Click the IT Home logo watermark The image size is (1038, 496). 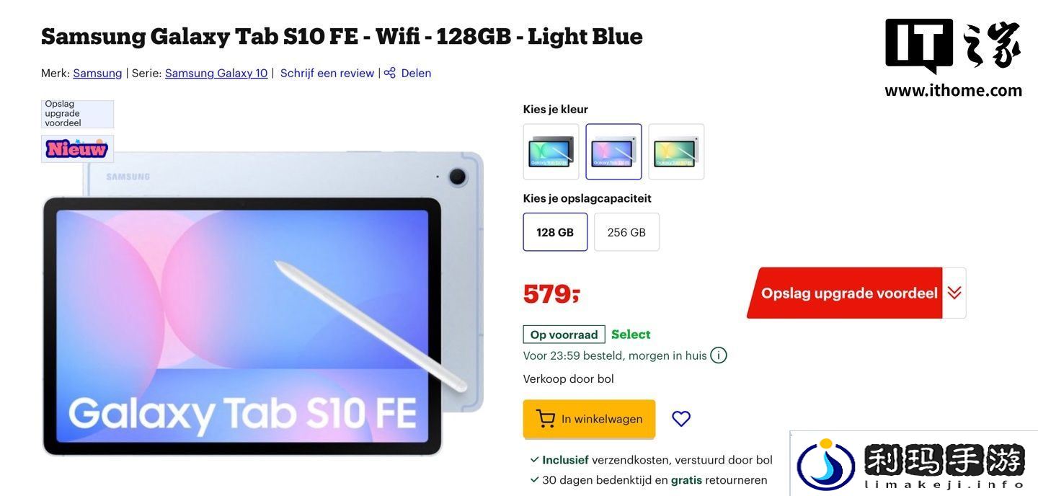953,58
